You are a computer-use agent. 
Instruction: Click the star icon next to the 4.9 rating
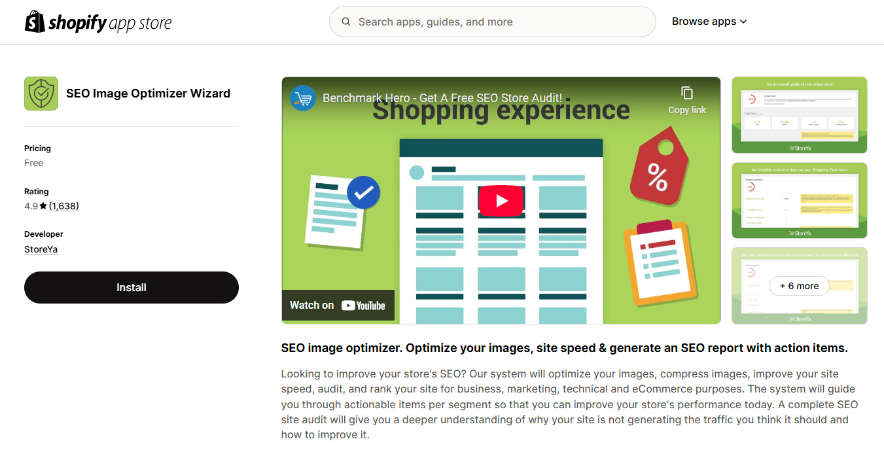pos(44,205)
